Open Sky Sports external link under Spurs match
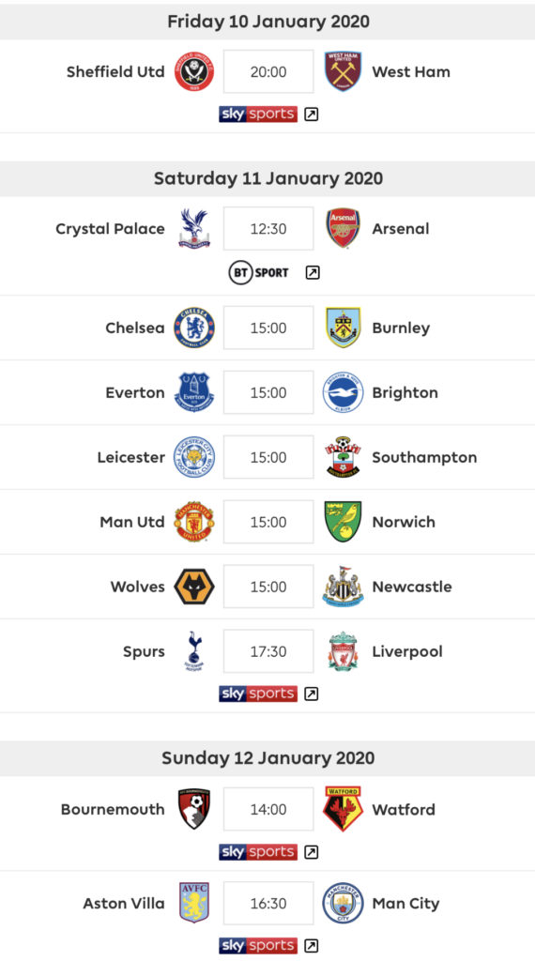This screenshot has width=535, height=961. (x=312, y=694)
